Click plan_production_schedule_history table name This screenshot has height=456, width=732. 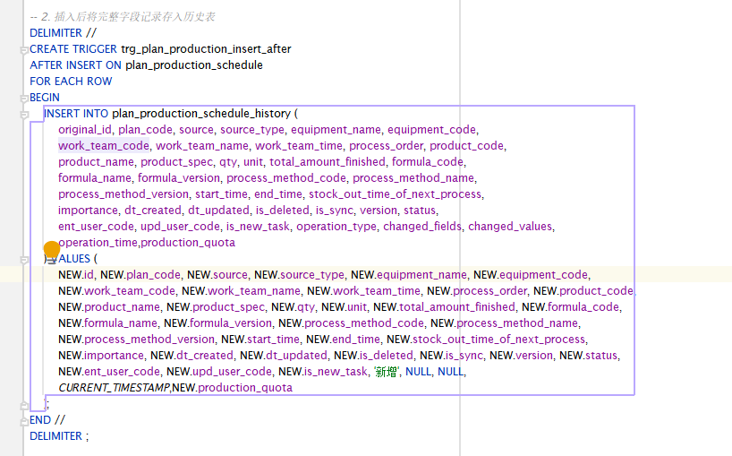[x=201, y=114]
